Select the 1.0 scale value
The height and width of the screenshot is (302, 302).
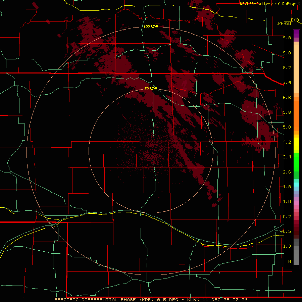click(287, 202)
